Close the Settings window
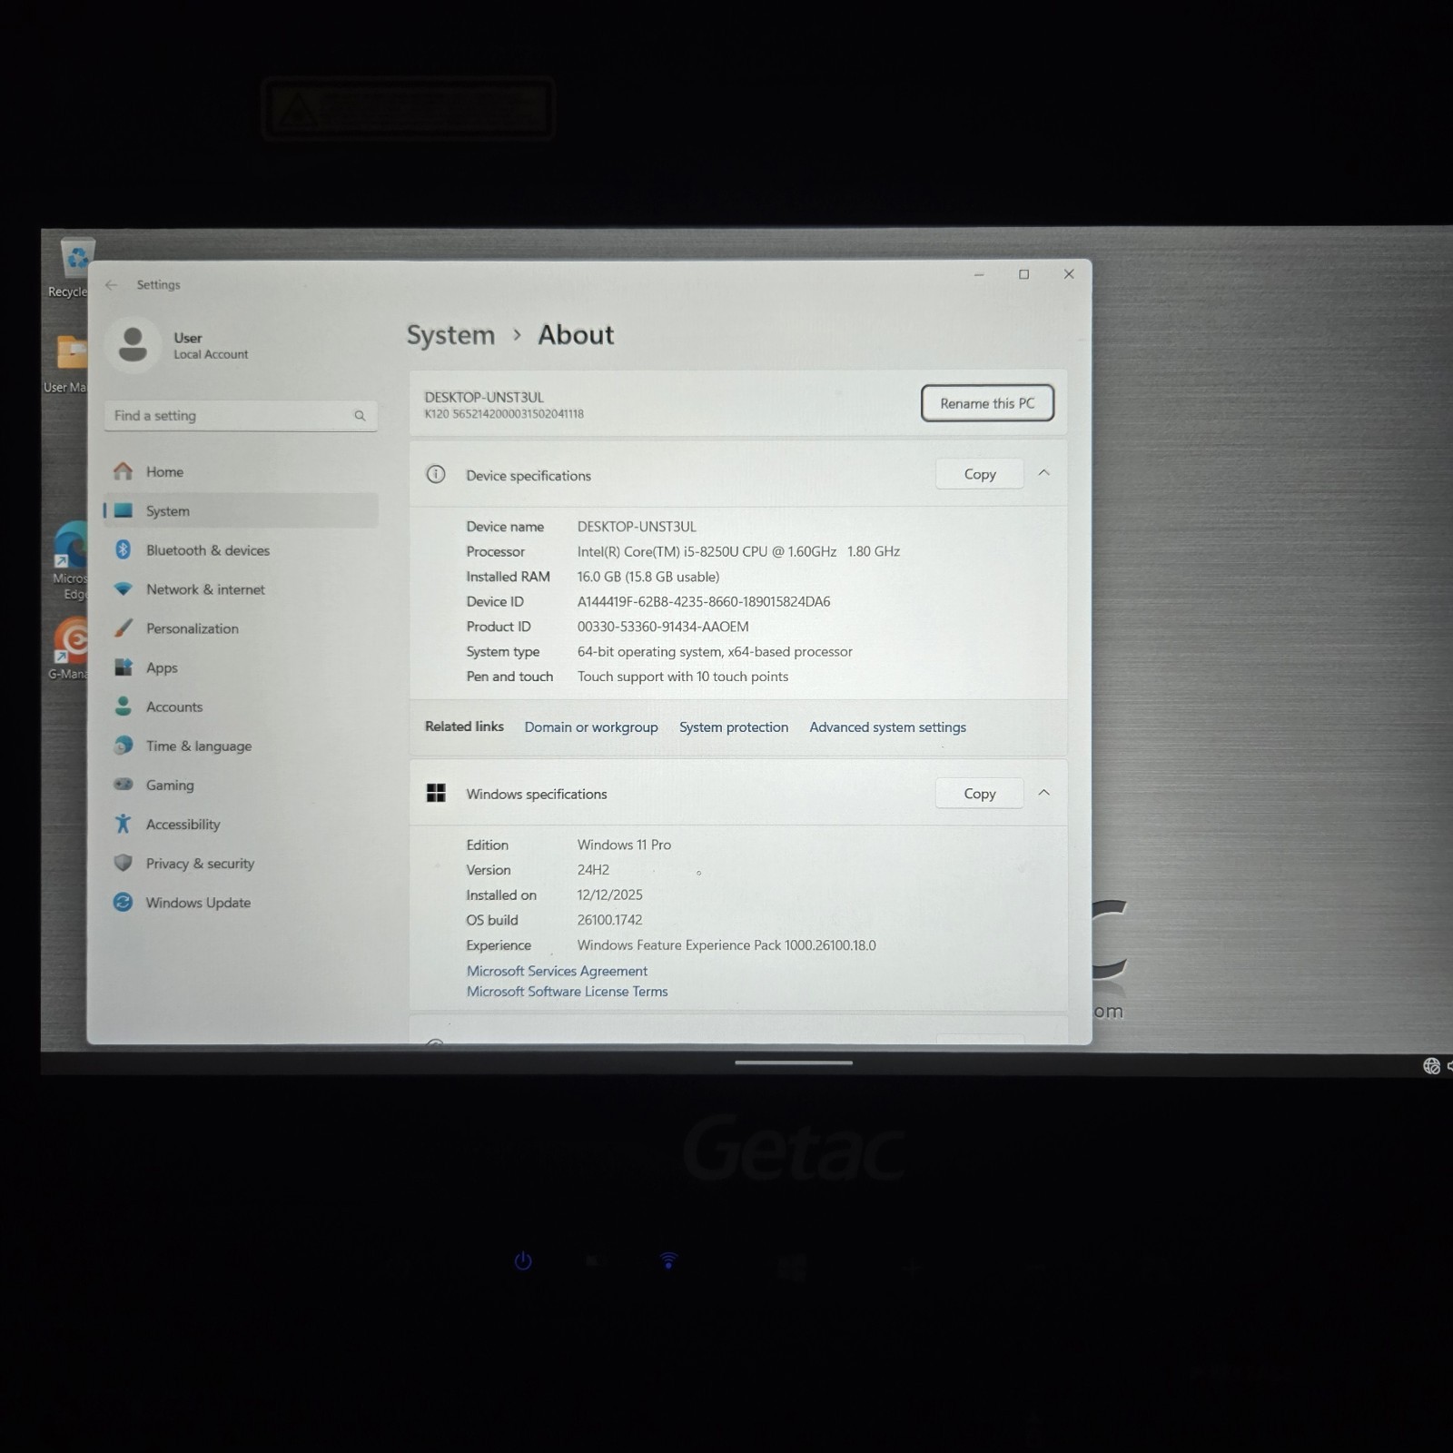 click(1069, 274)
